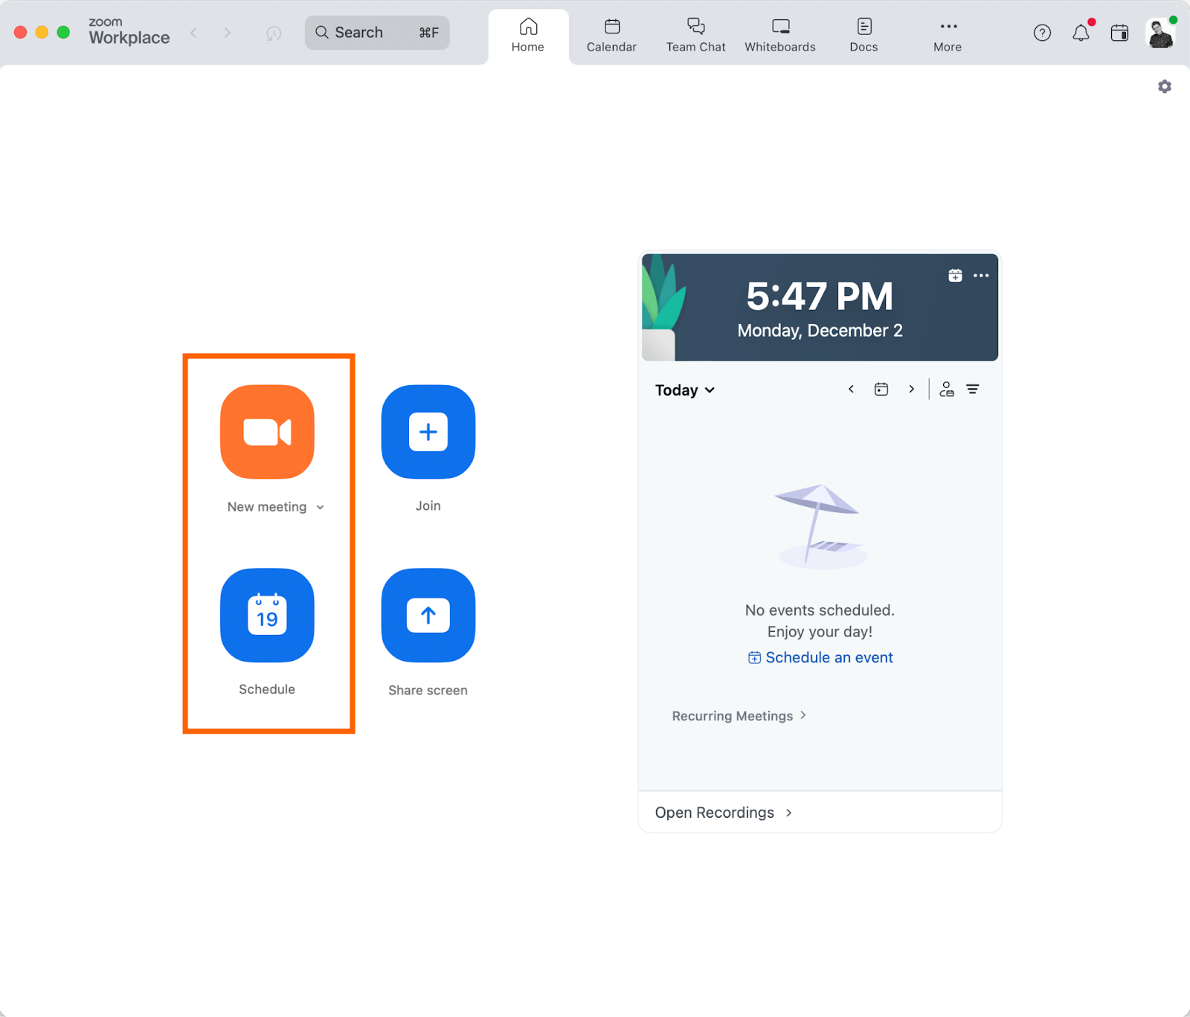Viewport: 1190px width, 1017px height.
Task: Click the Search field
Action: 377,33
